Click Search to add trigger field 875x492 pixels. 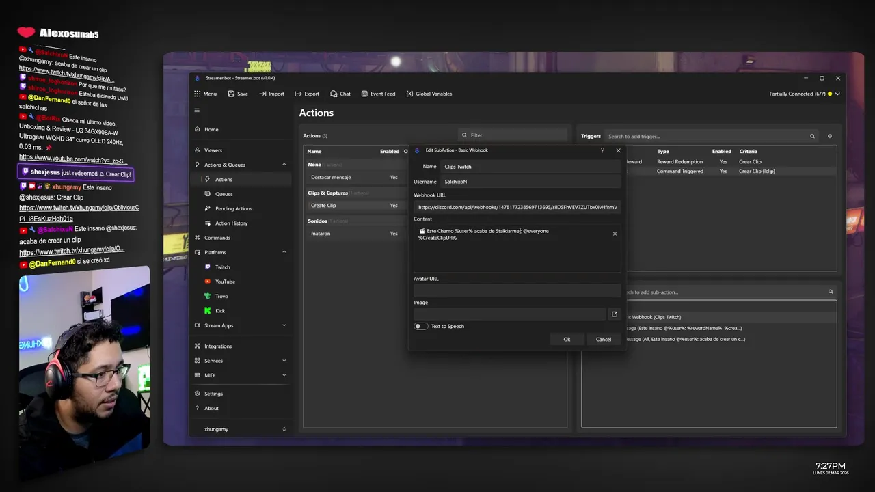(x=711, y=136)
